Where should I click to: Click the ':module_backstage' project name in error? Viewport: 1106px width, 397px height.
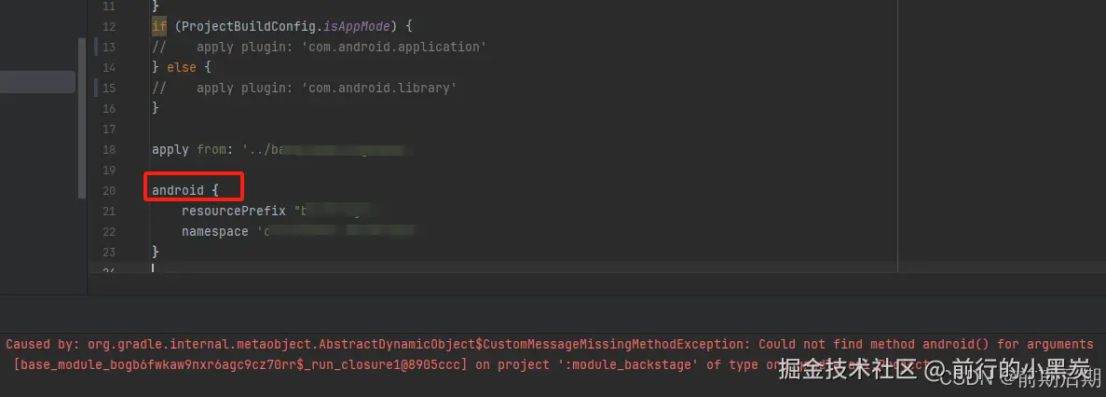coord(629,364)
